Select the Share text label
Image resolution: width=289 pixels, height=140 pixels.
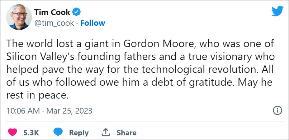click(x=127, y=132)
